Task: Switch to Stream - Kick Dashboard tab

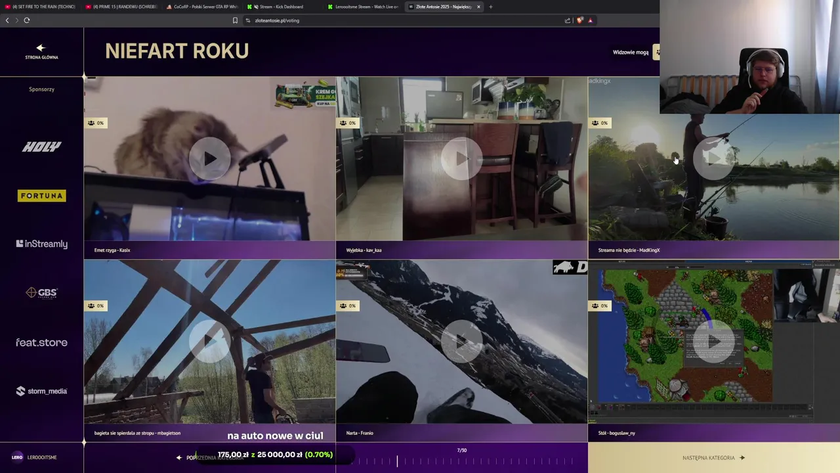Action: click(282, 7)
